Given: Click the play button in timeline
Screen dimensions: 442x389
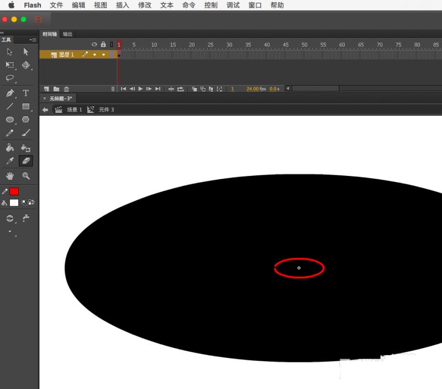Looking at the screenshot, I should tap(140, 89).
